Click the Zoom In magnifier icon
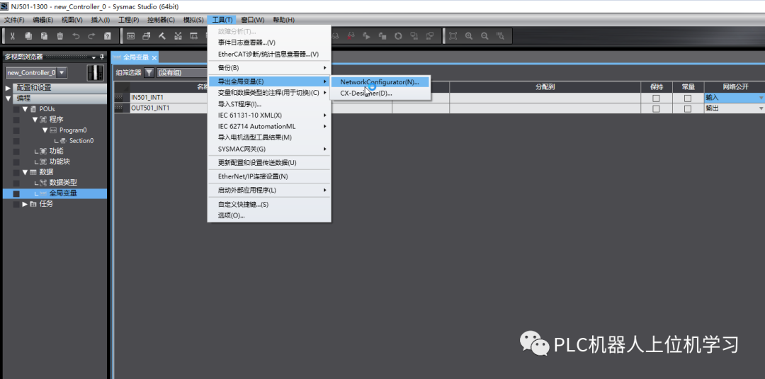 468,35
